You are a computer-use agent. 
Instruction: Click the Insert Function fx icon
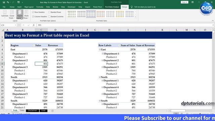coord(34,25)
